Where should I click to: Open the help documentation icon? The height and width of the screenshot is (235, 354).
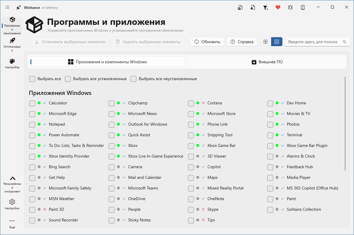point(302,7)
